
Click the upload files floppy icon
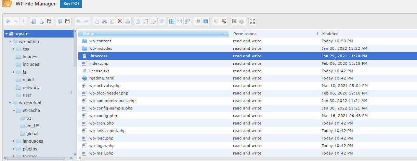coord(49,21)
